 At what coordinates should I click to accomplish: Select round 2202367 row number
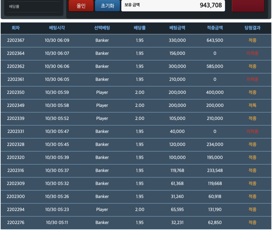(16, 40)
